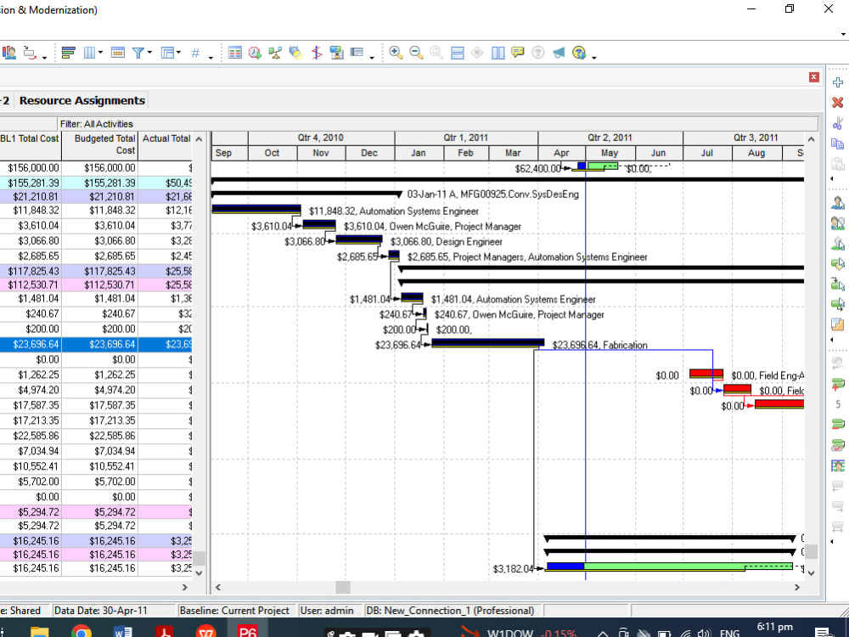This screenshot has height=637, width=849.
Task: Click the Gantt horizontal scrollbar thumb
Action: (x=343, y=587)
